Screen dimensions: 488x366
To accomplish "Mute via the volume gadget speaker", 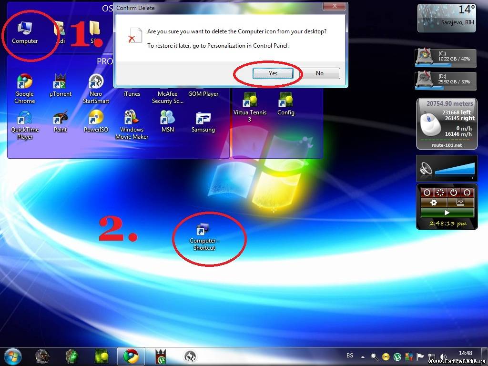I will (426, 169).
